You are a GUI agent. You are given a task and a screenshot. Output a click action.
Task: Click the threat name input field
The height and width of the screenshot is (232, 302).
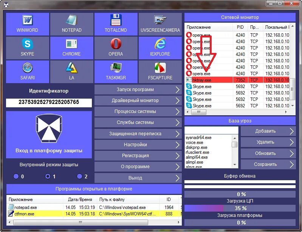(211, 130)
